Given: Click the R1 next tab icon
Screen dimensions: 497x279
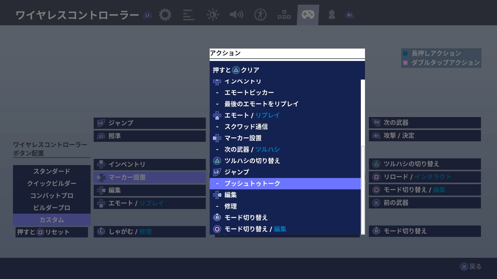Looking at the screenshot, I should click(349, 15).
